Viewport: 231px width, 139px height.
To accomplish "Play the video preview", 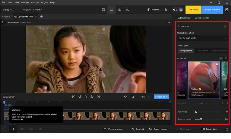I will 86,97.
